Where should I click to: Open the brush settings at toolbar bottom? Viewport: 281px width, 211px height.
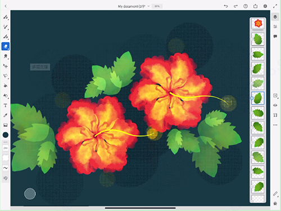pos(6,178)
